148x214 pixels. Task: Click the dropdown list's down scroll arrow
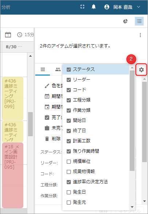tap(132, 207)
